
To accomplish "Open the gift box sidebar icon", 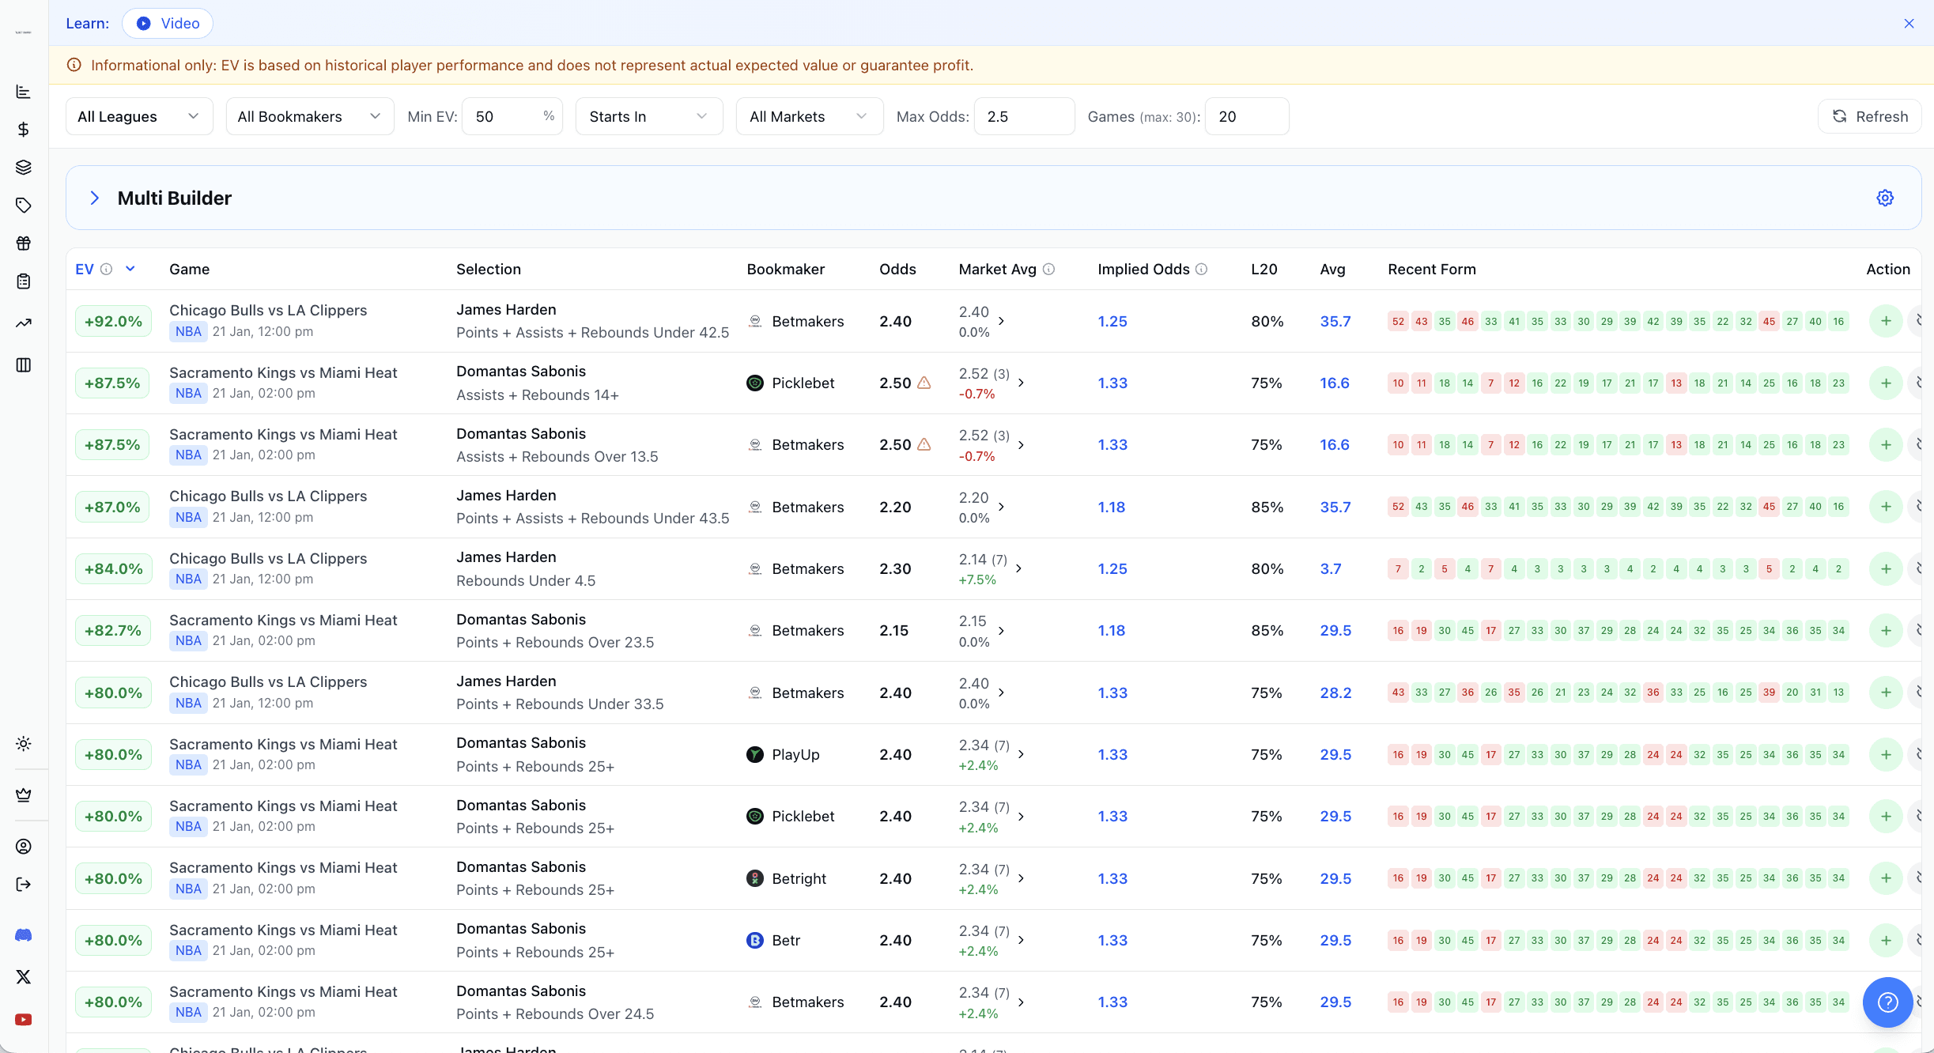I will click(x=24, y=243).
